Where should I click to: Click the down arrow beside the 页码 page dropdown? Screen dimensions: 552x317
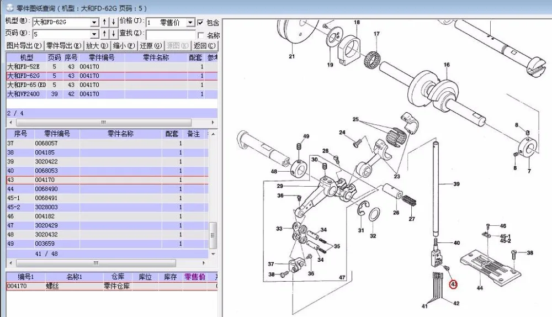(x=113, y=34)
